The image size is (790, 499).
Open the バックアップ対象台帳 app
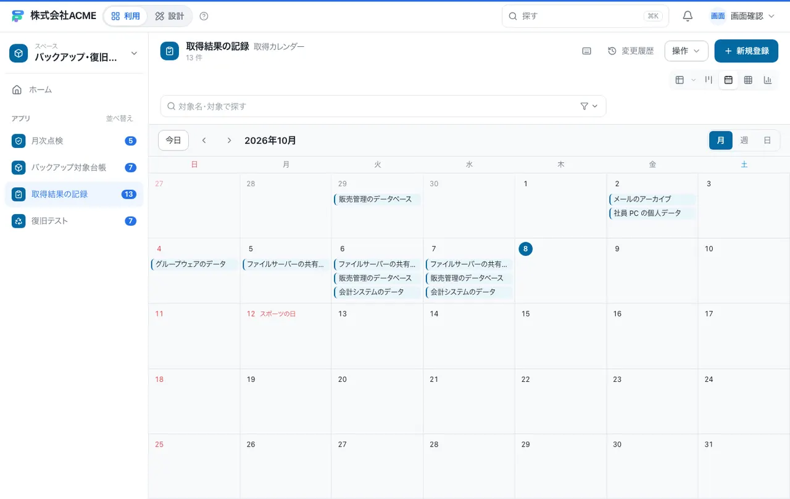[74, 167]
